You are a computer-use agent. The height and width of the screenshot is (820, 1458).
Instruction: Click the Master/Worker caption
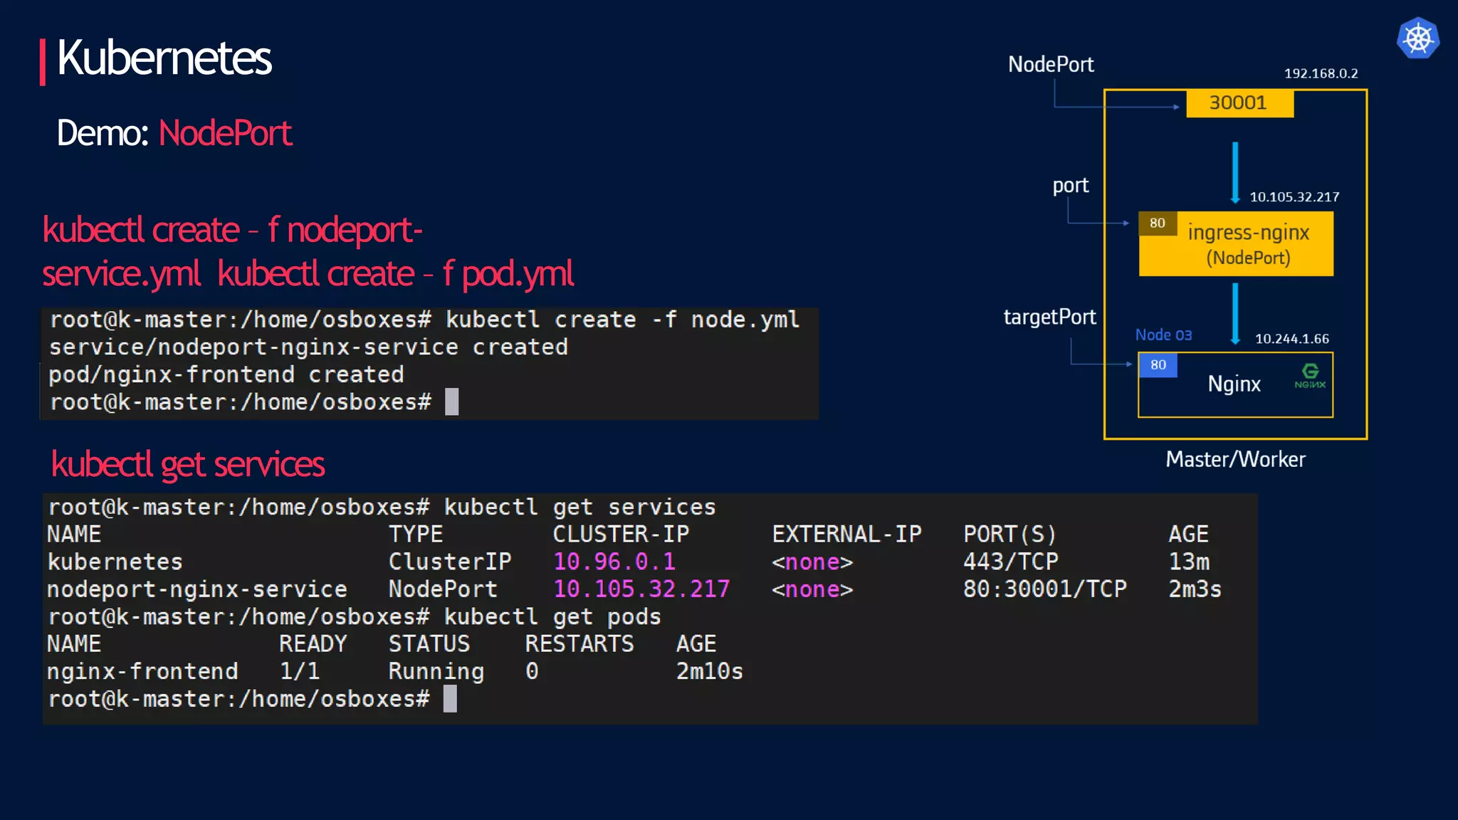(x=1235, y=460)
